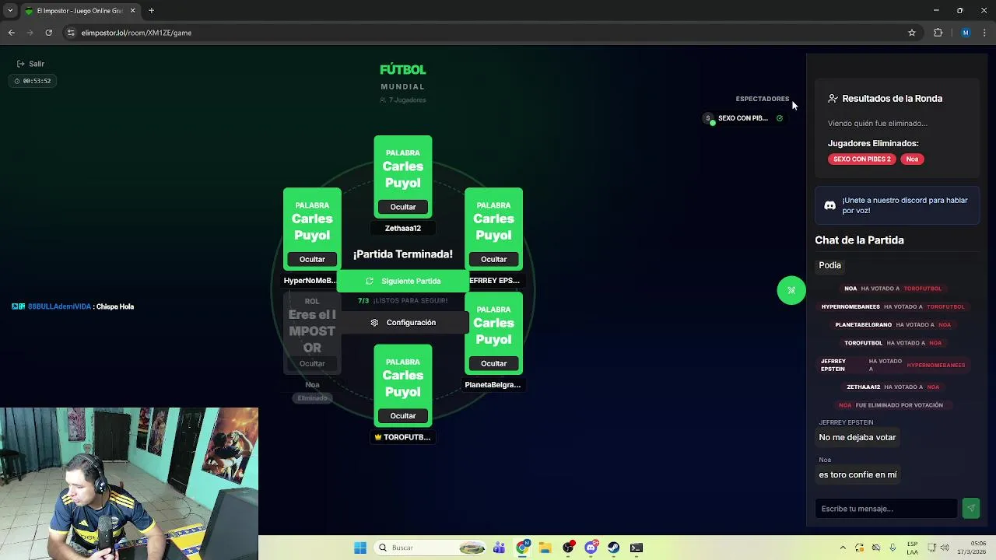Click the Eliminado badge under Noa
The width and height of the screenshot is (996, 560).
tap(312, 398)
